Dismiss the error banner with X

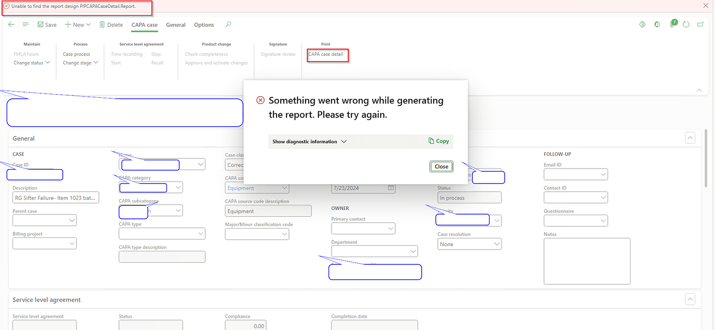(705, 6)
